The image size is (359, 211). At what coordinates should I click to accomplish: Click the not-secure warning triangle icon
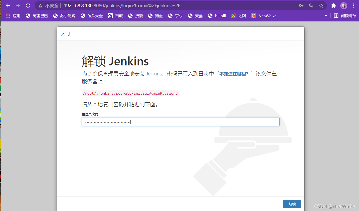(40, 6)
